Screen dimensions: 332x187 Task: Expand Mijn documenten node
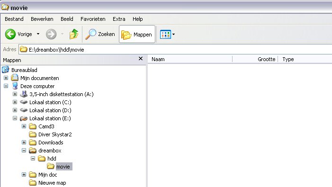6,78
